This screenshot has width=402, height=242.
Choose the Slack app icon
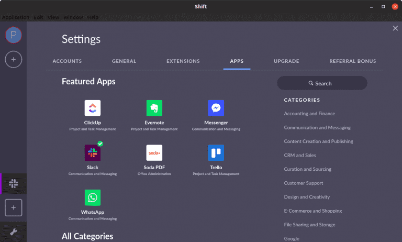[x=93, y=153]
